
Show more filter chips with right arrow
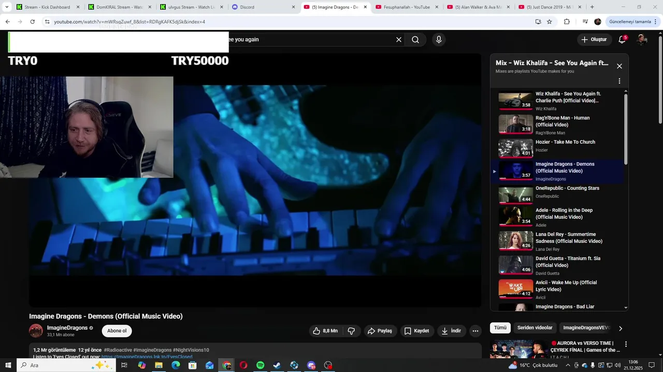click(x=621, y=328)
